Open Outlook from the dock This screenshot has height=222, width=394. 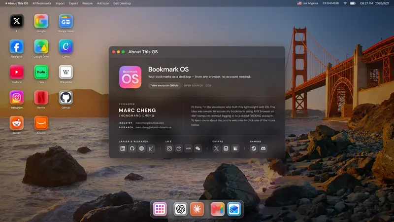[x=234, y=209]
